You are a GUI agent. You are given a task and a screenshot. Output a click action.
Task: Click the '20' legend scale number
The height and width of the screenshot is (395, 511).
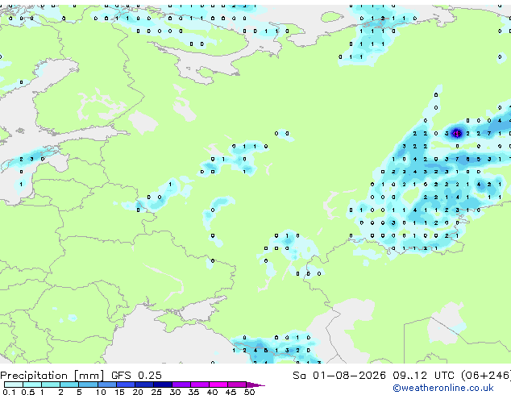click(138, 392)
